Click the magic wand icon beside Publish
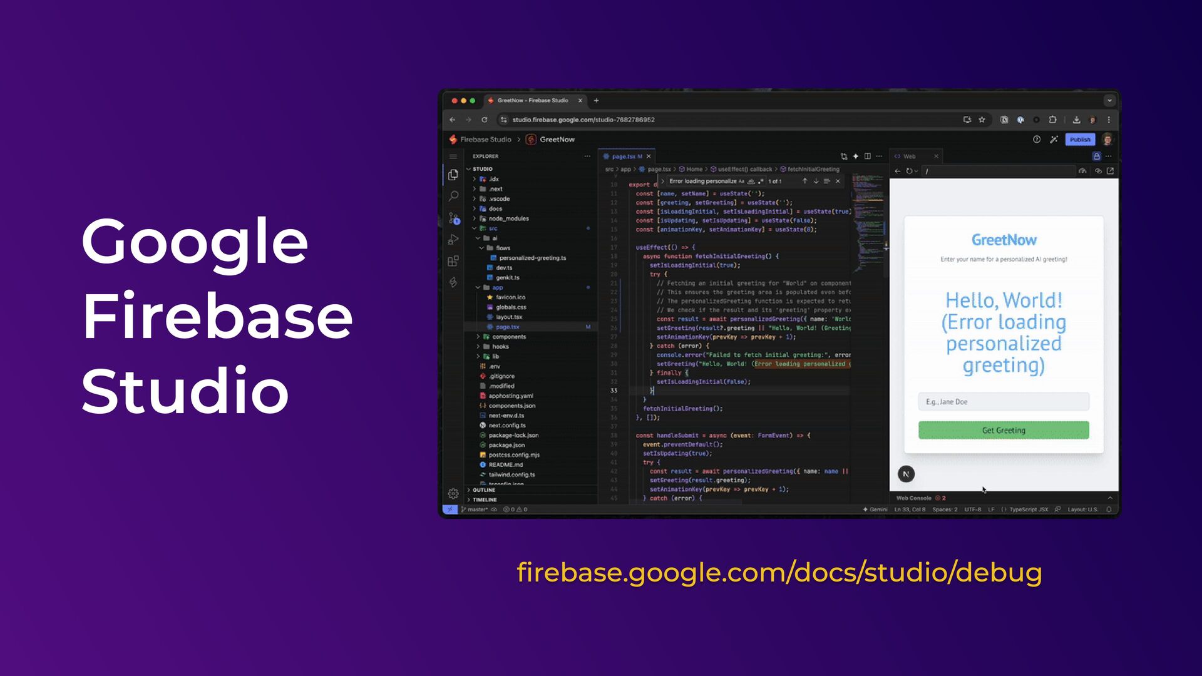Screen dimensions: 1202x676 (x=1054, y=140)
